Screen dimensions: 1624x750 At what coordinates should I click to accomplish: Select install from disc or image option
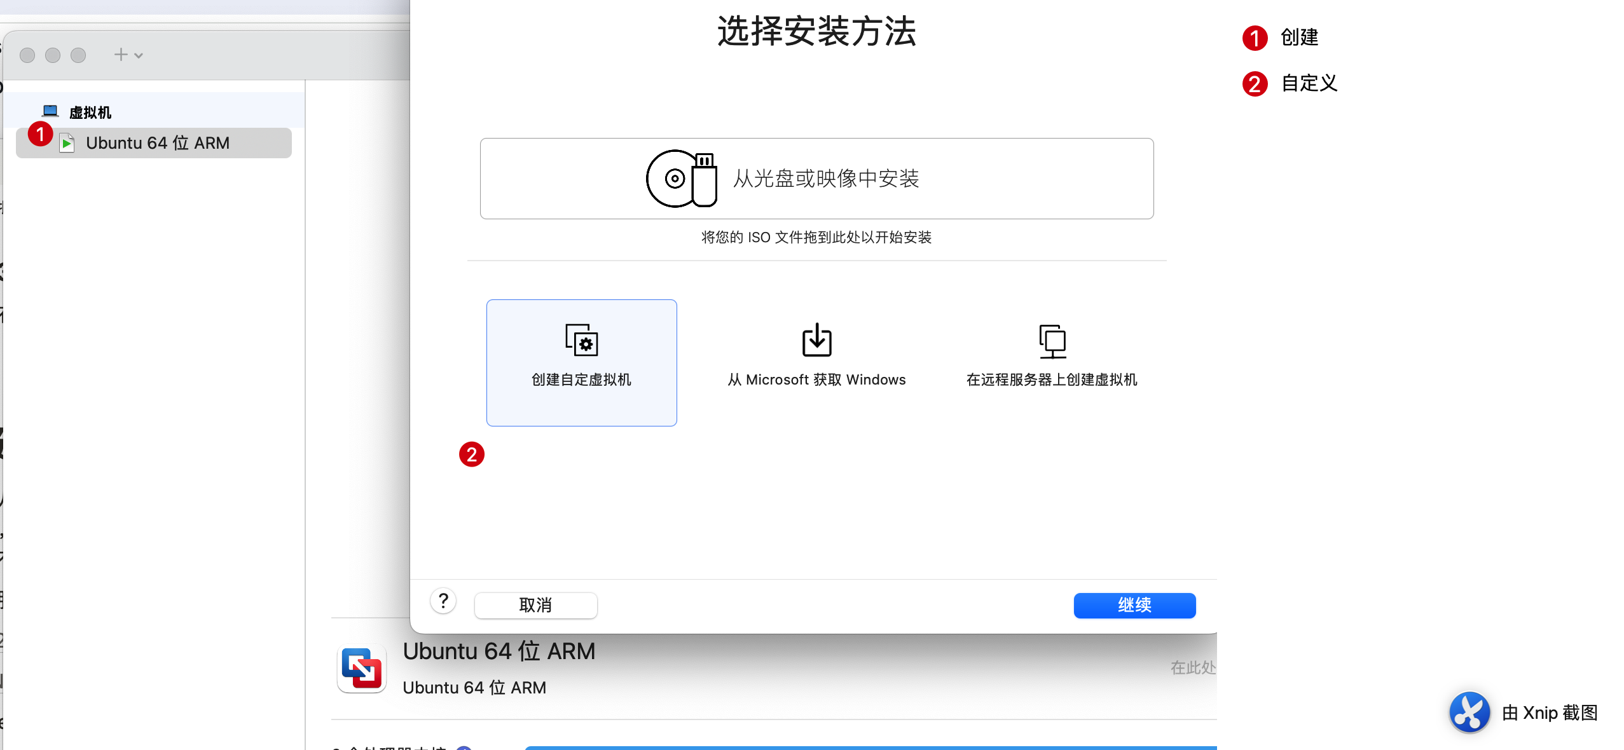pyautogui.click(x=816, y=179)
